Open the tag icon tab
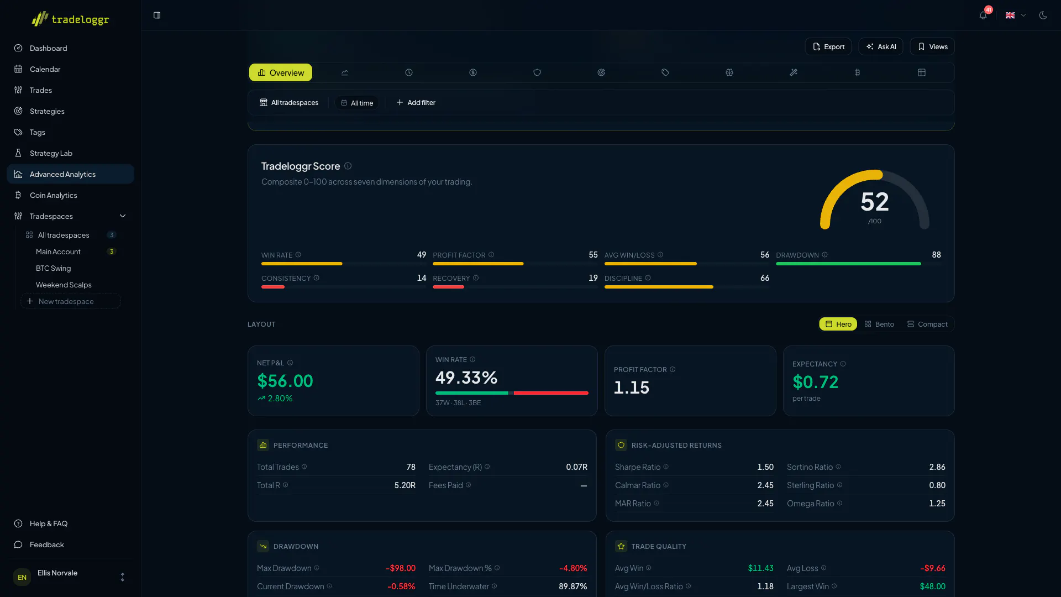The width and height of the screenshot is (1061, 597). (x=665, y=72)
